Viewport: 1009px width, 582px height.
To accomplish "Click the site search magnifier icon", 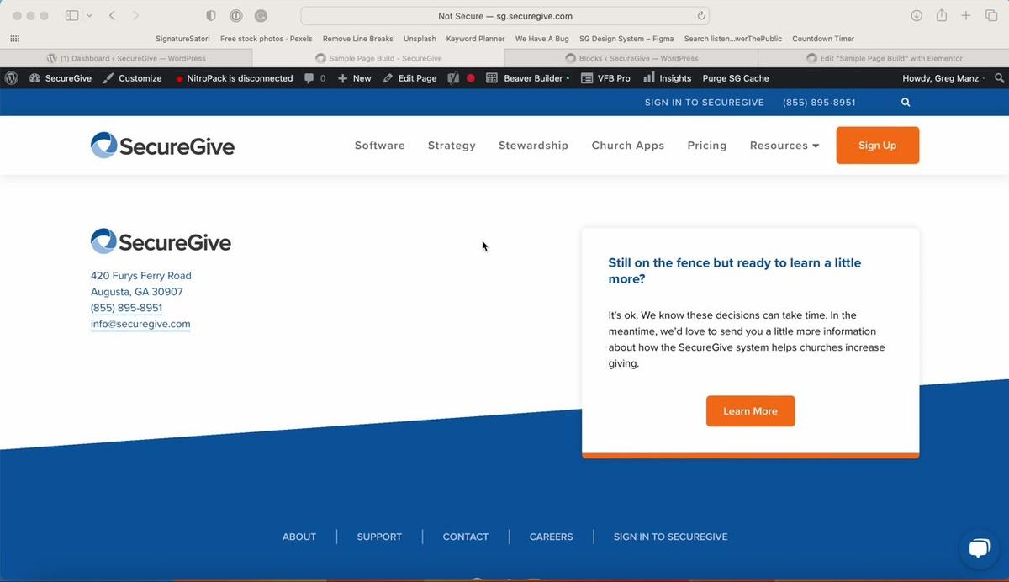I will pyautogui.click(x=906, y=103).
